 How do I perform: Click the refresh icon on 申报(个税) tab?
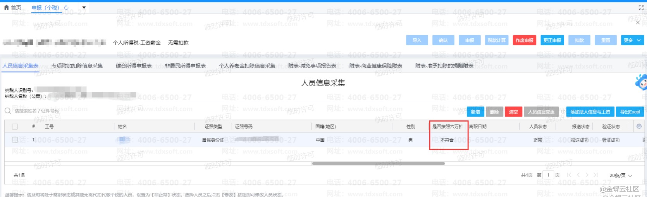[66, 7]
